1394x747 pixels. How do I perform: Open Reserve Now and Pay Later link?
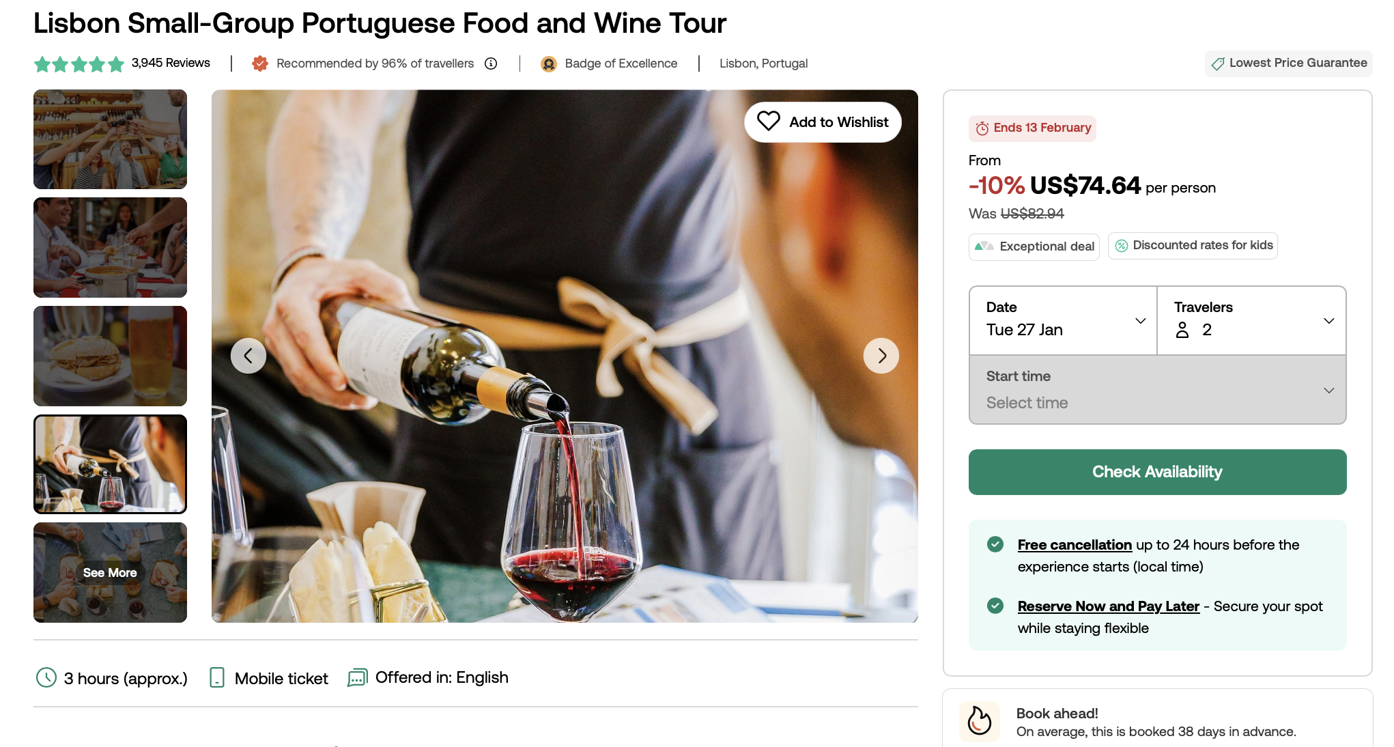pyautogui.click(x=1108, y=606)
